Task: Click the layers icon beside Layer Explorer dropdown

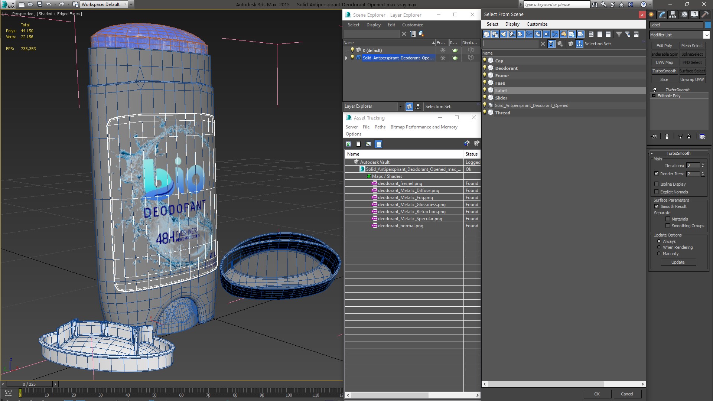Action: (x=409, y=107)
